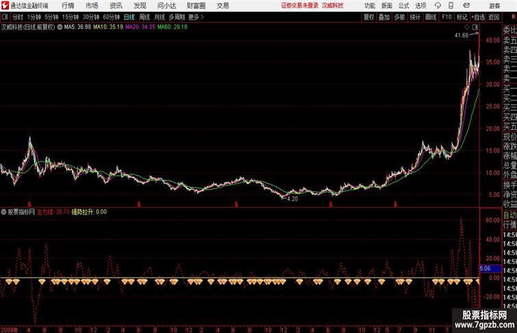Viewport: 517px width, 333px height.
Task: Click the MA60: 29.18 value
Action: click(172, 27)
